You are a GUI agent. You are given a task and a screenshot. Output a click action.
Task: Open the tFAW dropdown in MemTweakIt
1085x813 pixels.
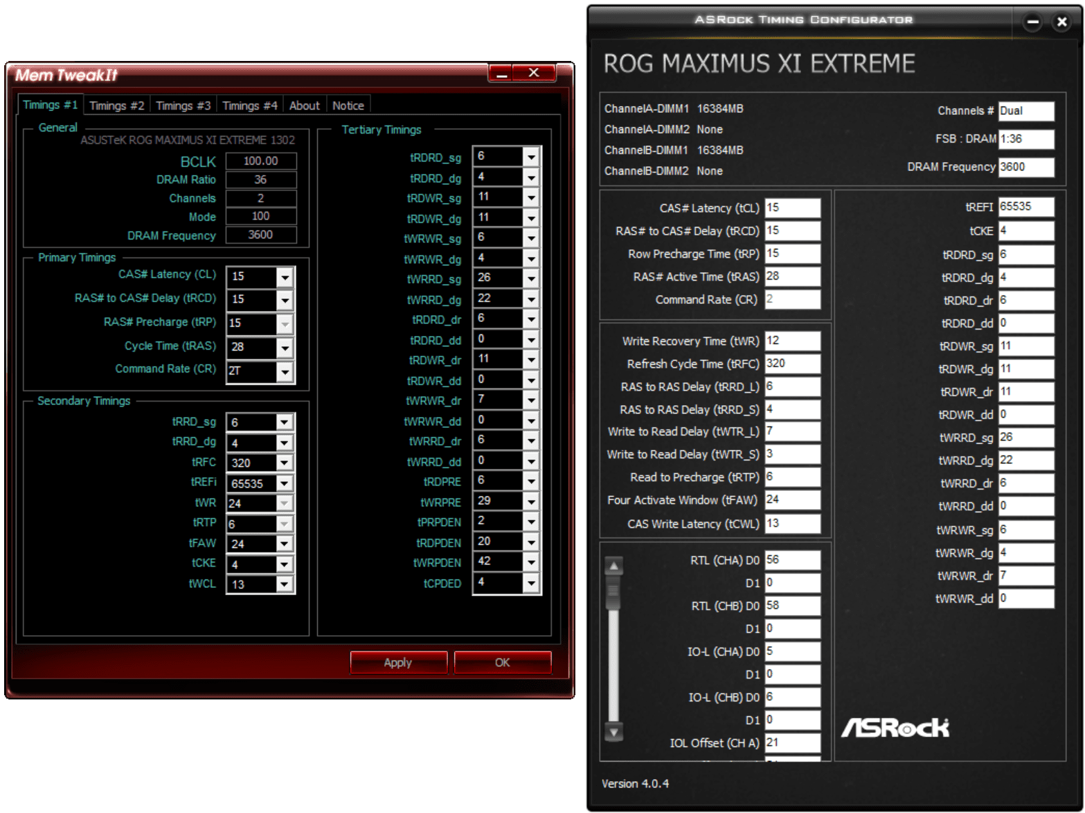click(x=285, y=544)
